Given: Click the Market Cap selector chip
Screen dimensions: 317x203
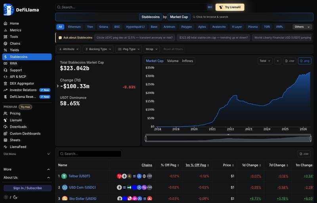Looking at the screenshot, I should [179, 17].
